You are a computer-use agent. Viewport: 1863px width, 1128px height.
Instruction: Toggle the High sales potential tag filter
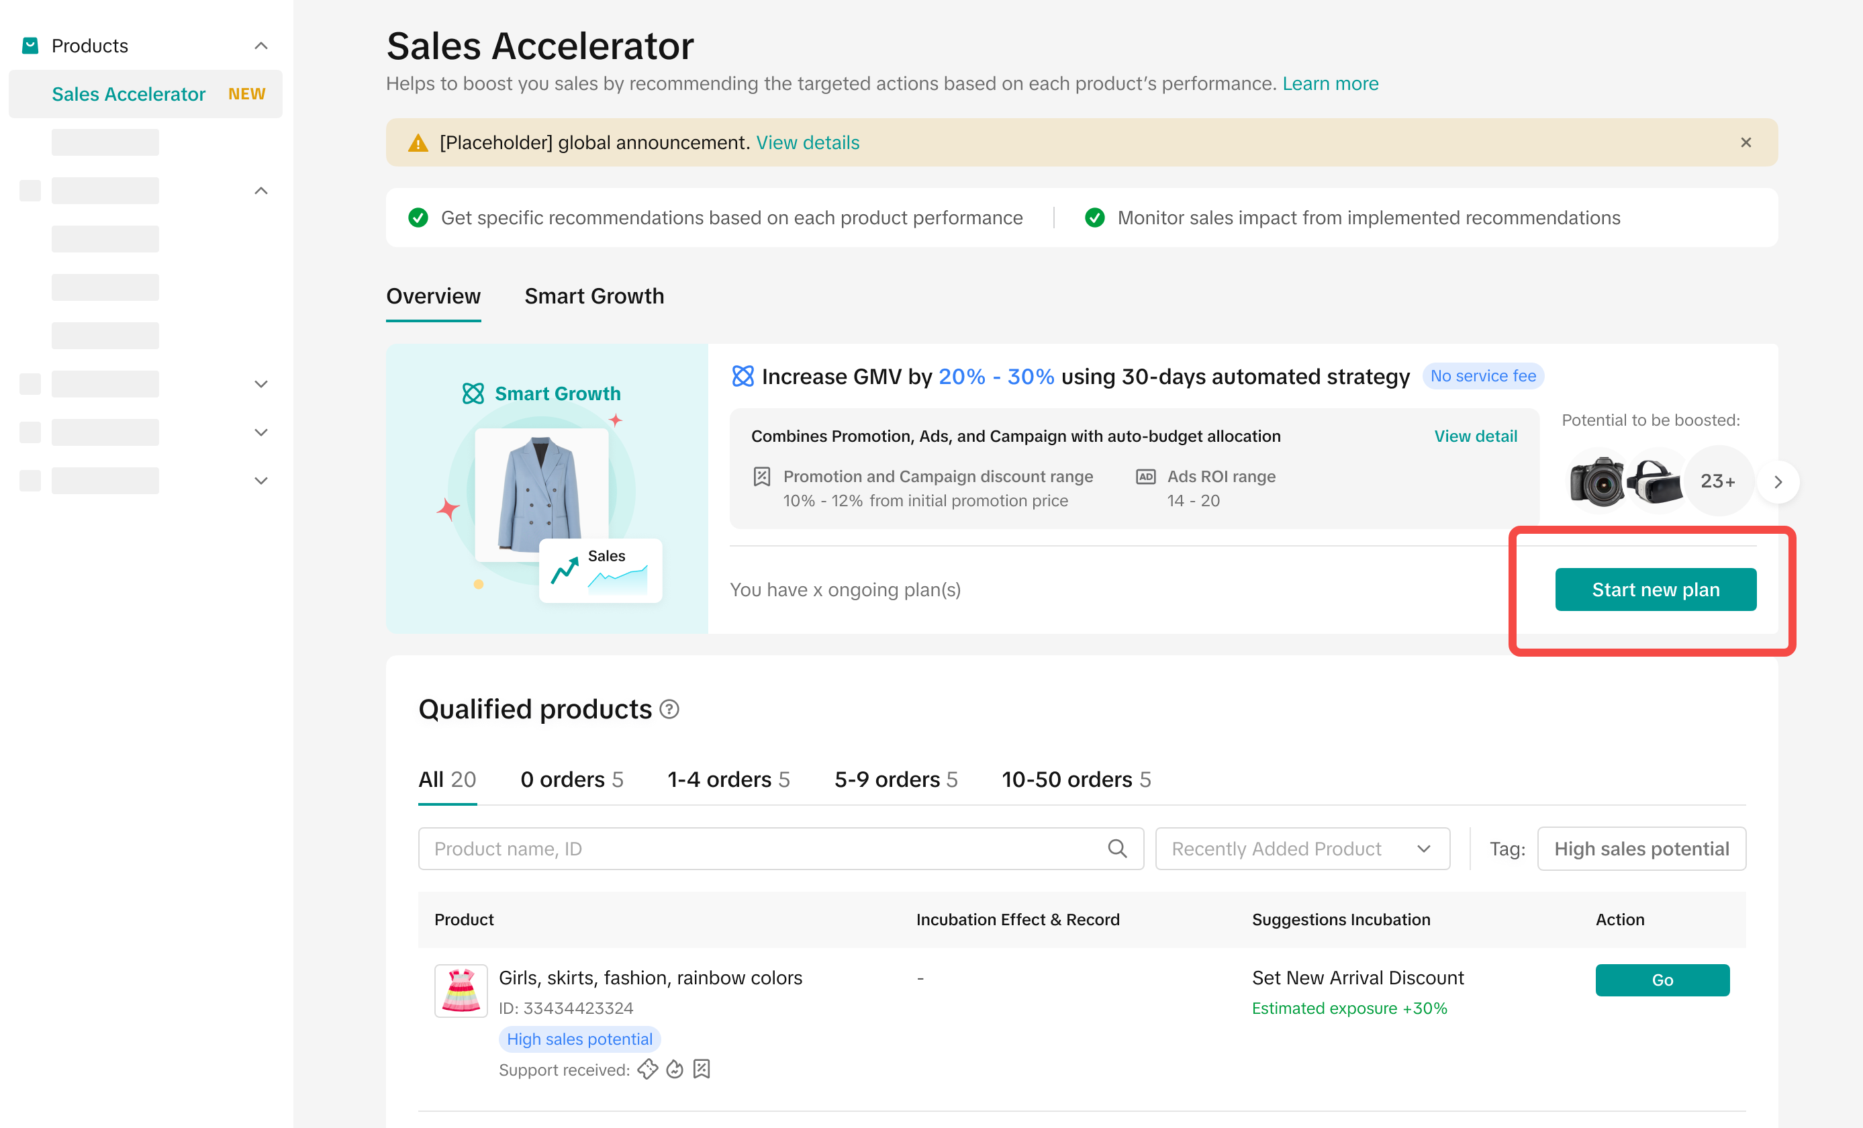(x=1641, y=848)
